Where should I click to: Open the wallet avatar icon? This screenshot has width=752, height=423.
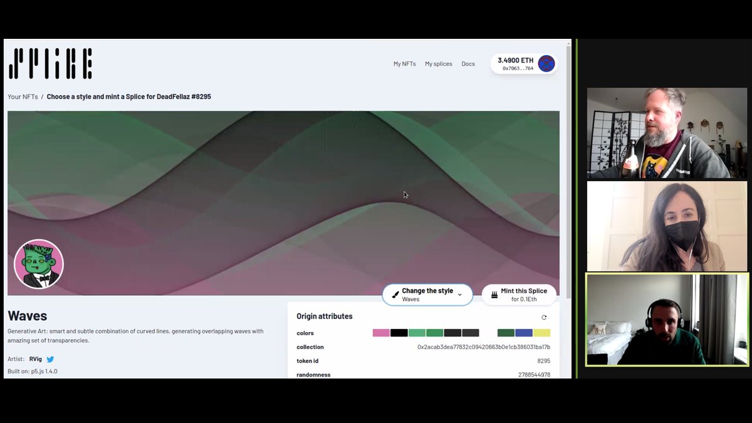tap(546, 63)
